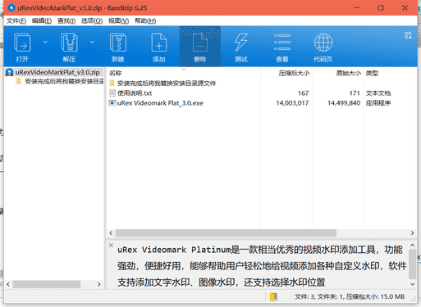Click the grid layout icon in the toolbar corner

click(x=408, y=35)
